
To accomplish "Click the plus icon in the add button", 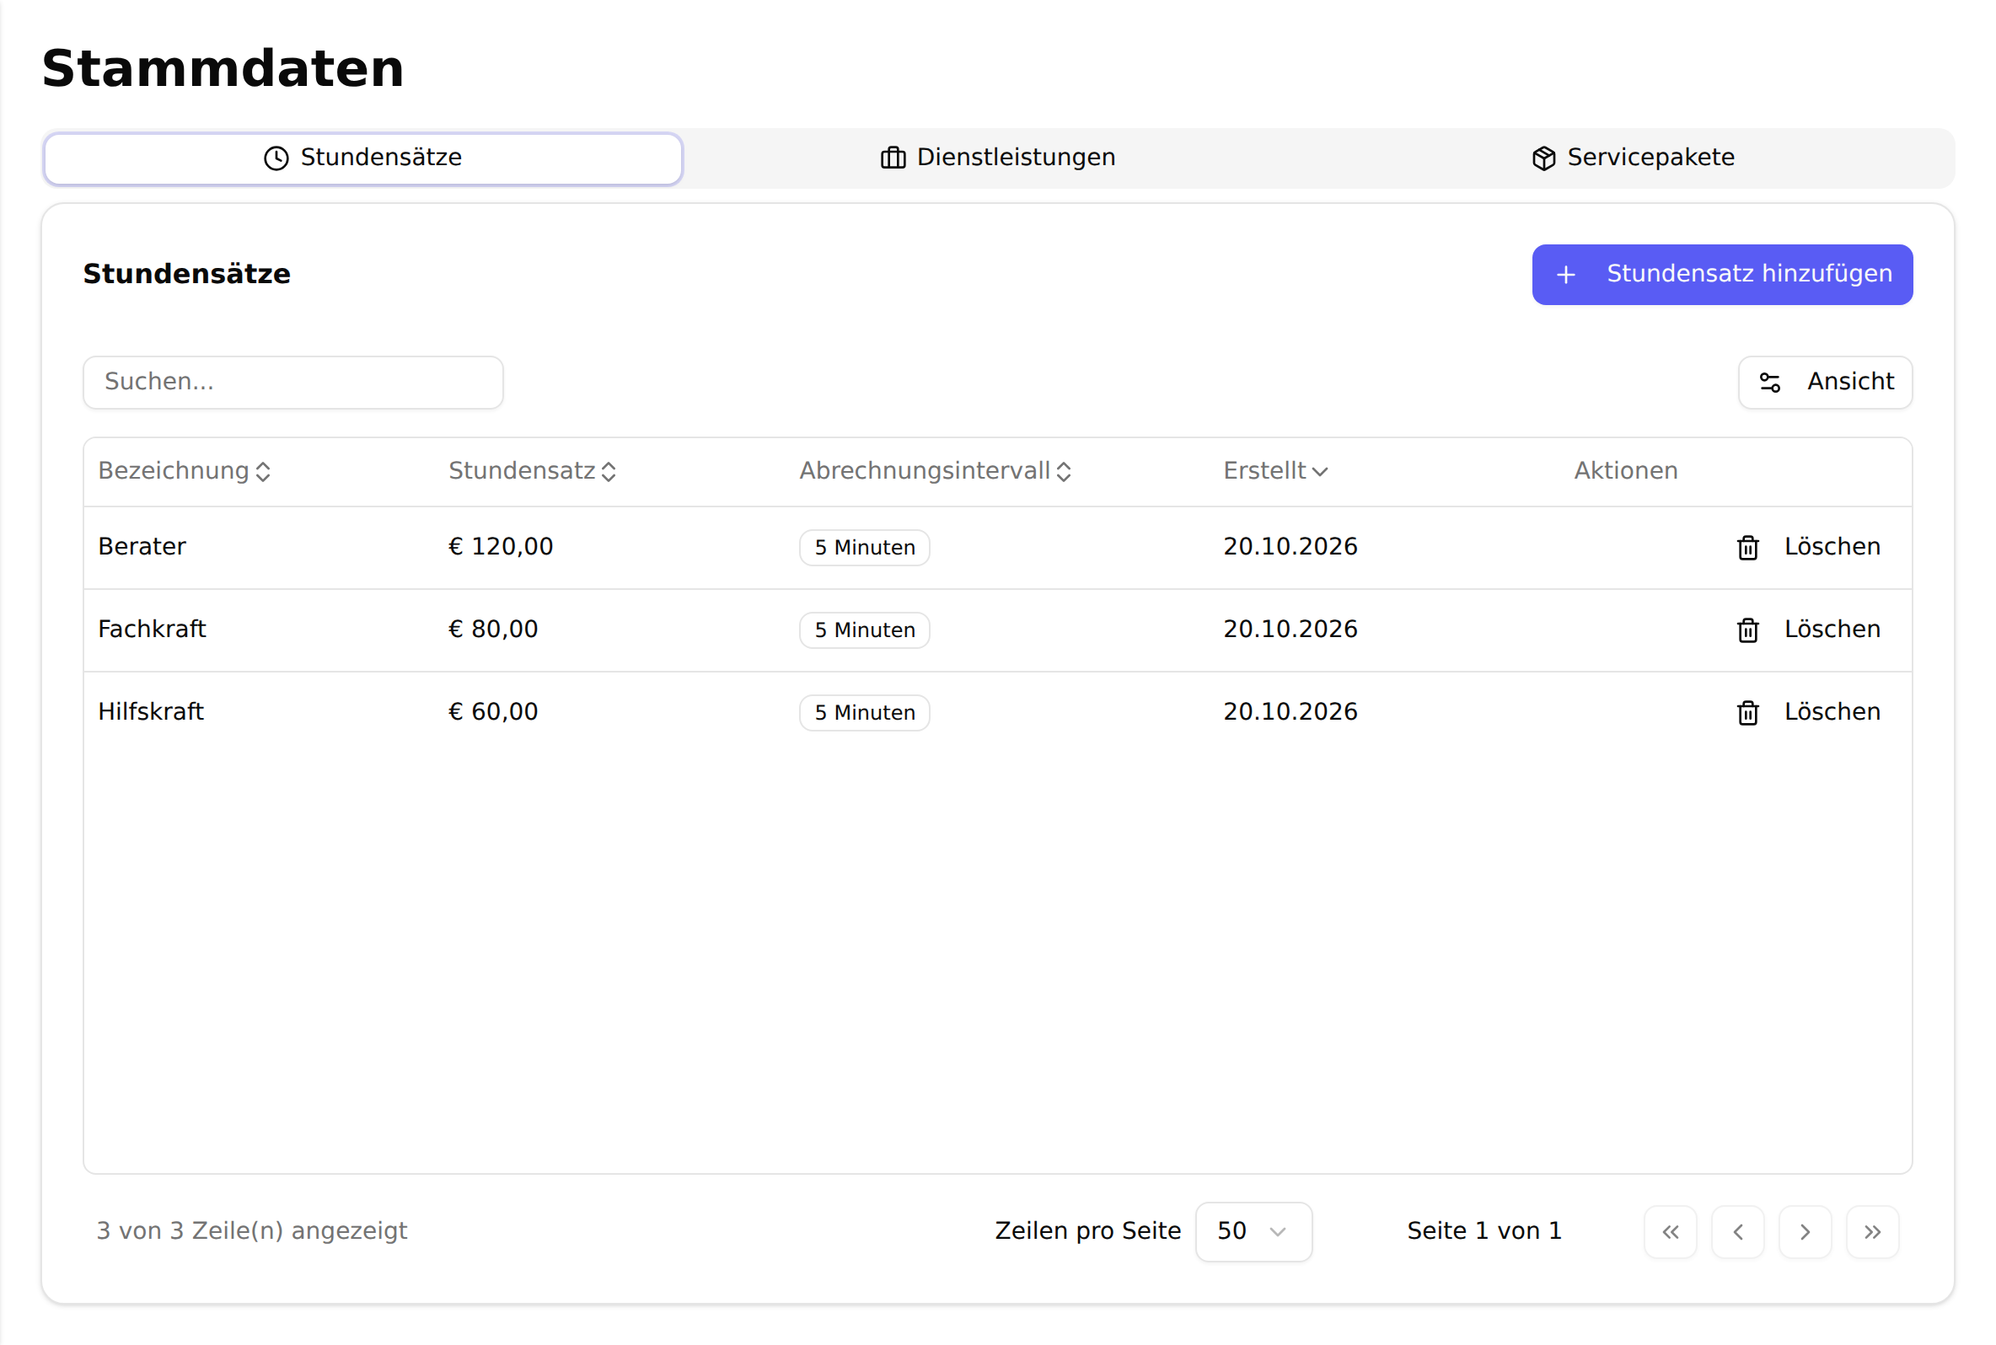I will point(1565,275).
